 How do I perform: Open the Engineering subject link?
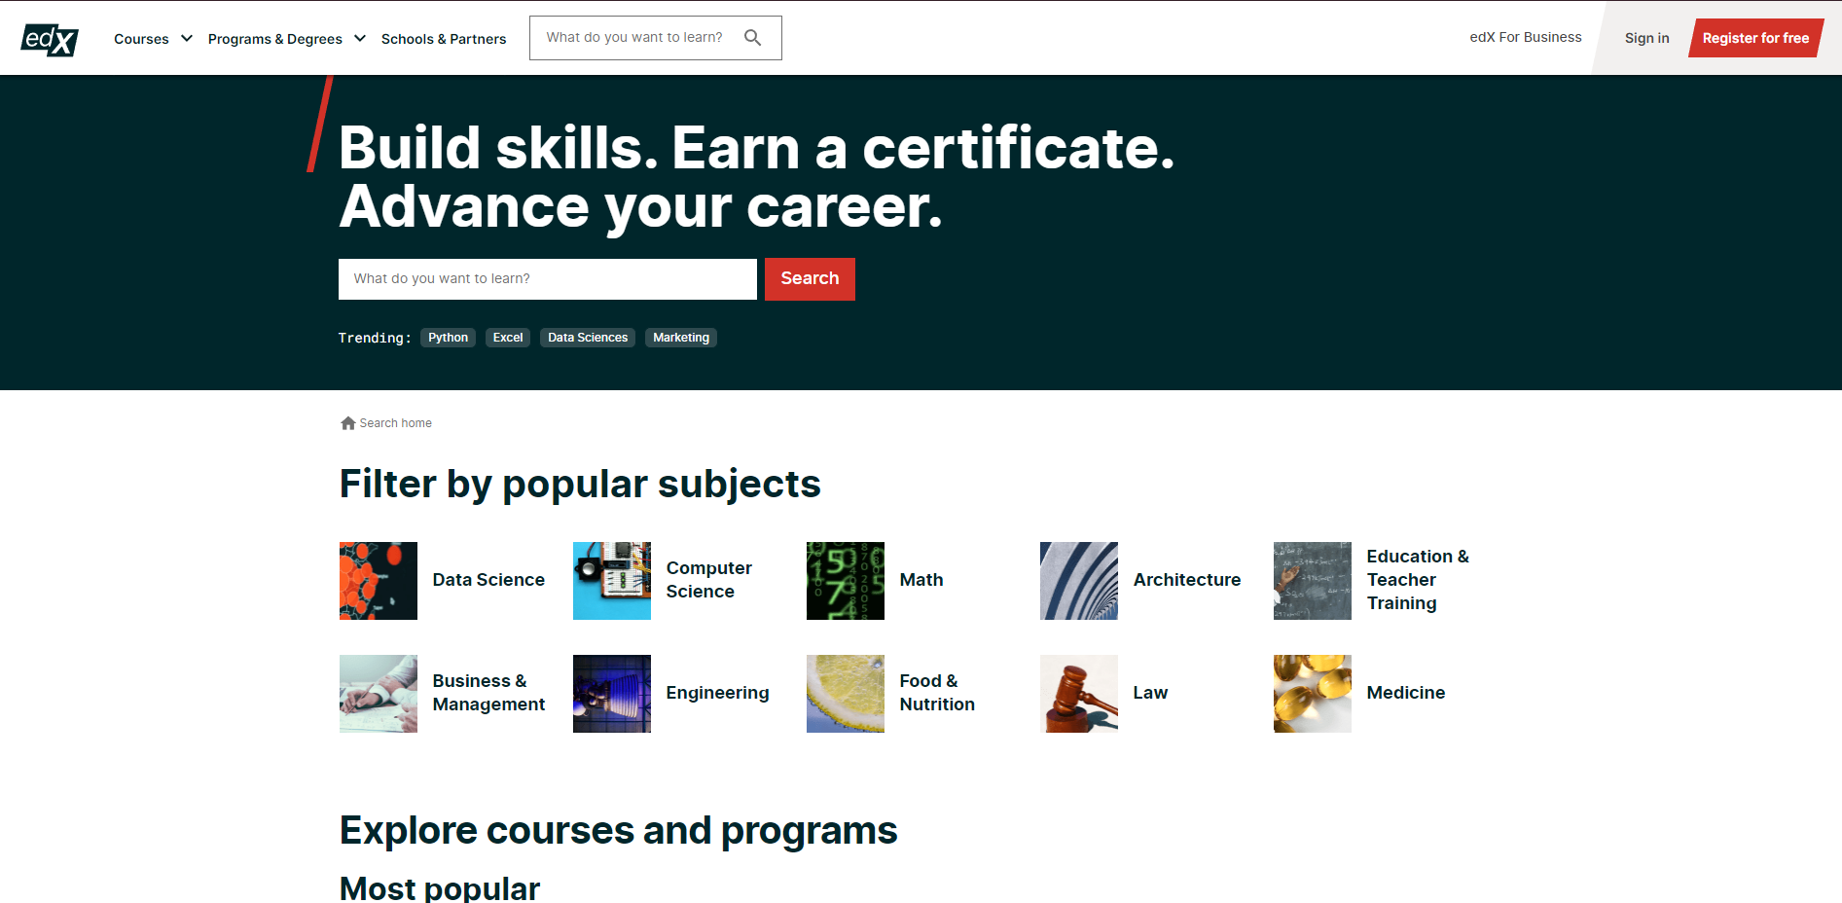pos(717,693)
